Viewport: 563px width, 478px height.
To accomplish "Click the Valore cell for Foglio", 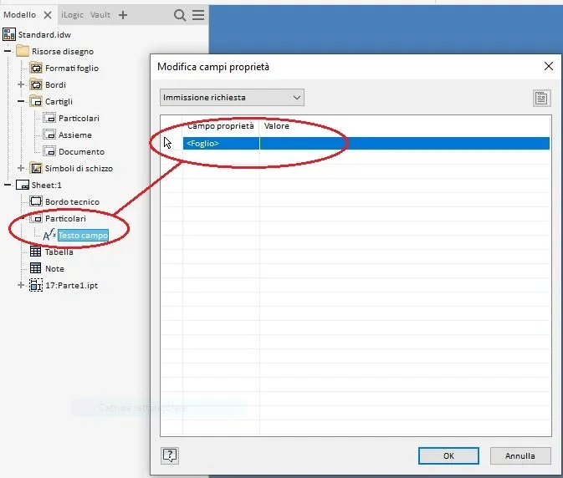I will (x=405, y=144).
